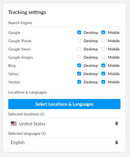Screen dimensions: 130x157
Task: Enable Google Places Mobile checkbox
Action: pos(103,41)
